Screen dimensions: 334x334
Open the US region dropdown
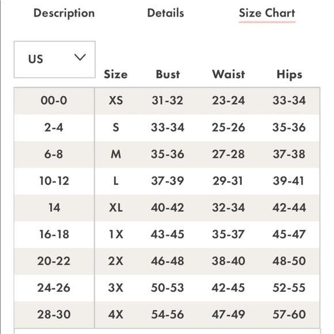(55, 60)
